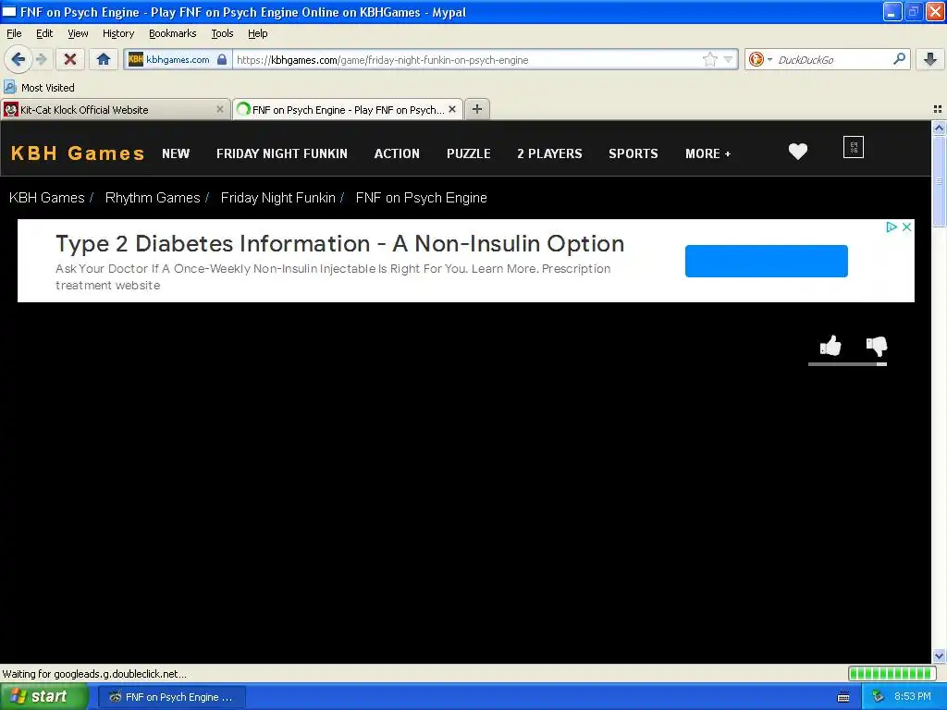Click the heart favorites icon
This screenshot has width=947, height=710.
798,152
